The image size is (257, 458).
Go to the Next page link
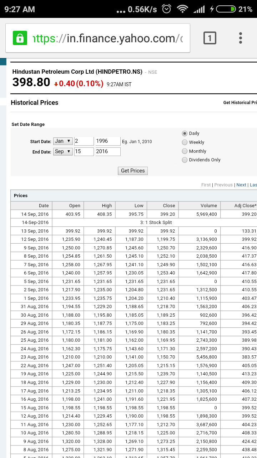241,185
